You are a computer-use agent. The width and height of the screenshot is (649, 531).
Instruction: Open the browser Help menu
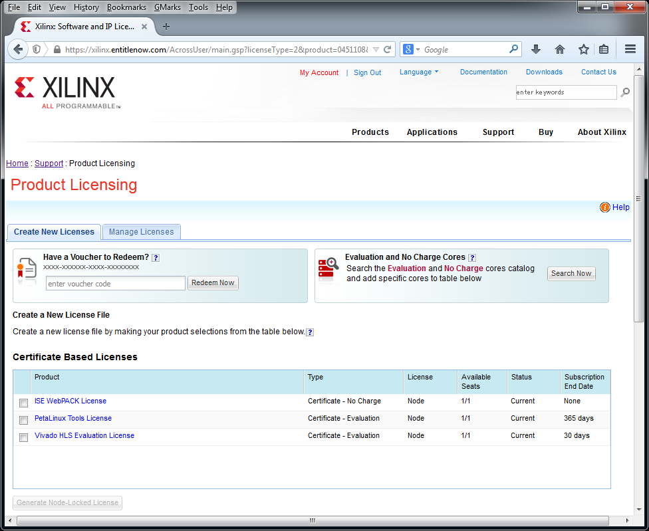coord(224,7)
